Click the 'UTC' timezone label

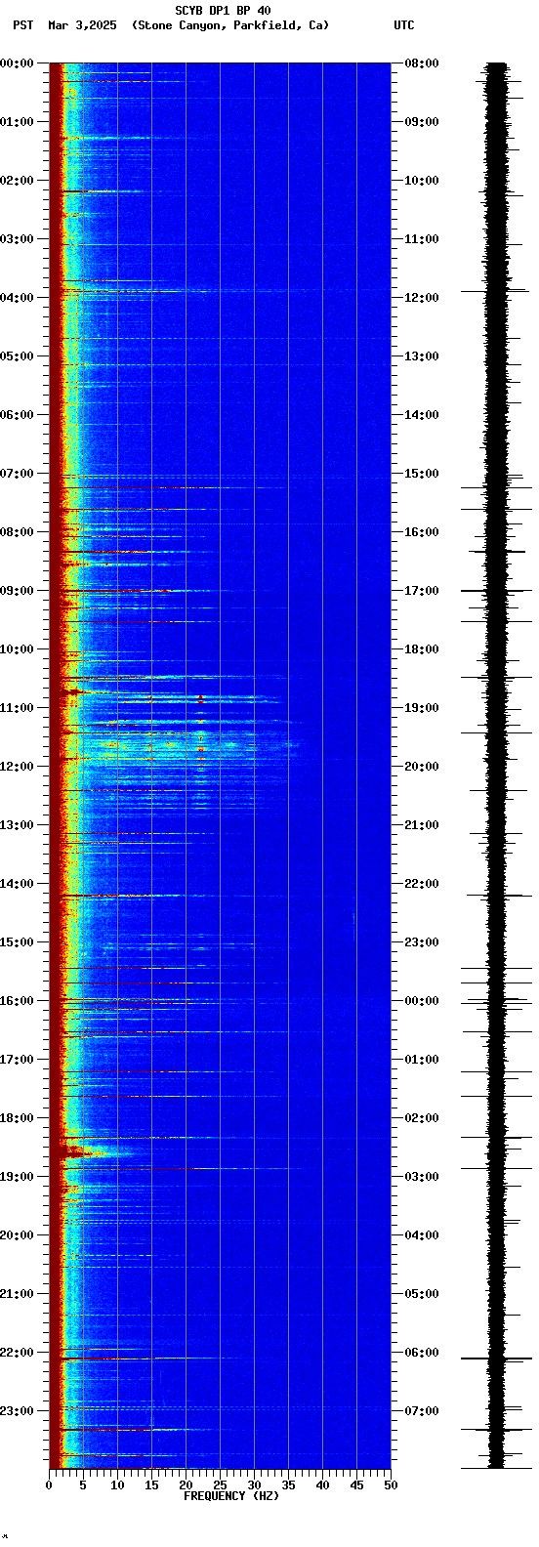point(404,25)
